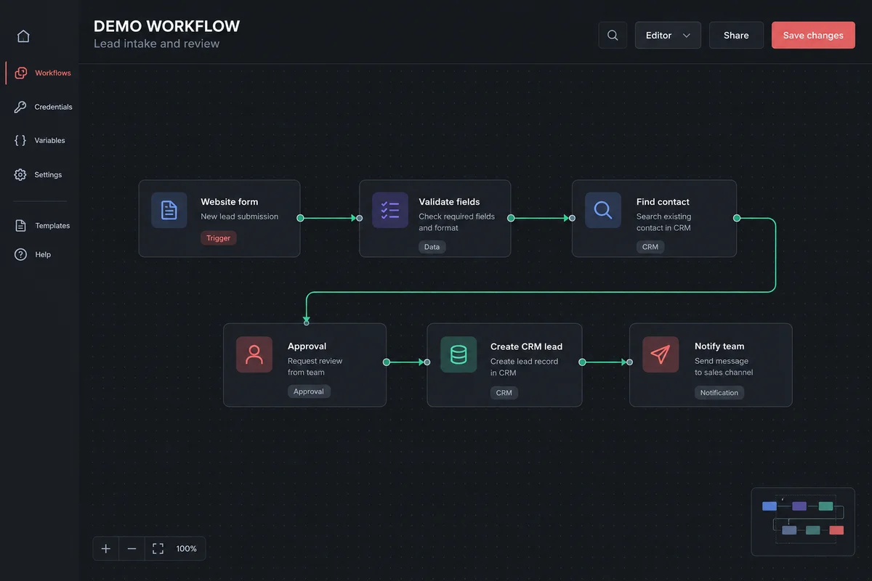Select the Approval node title
This screenshot has width=872, height=581.
307,346
